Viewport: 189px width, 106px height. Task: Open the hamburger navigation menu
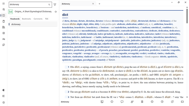pos(4,4)
